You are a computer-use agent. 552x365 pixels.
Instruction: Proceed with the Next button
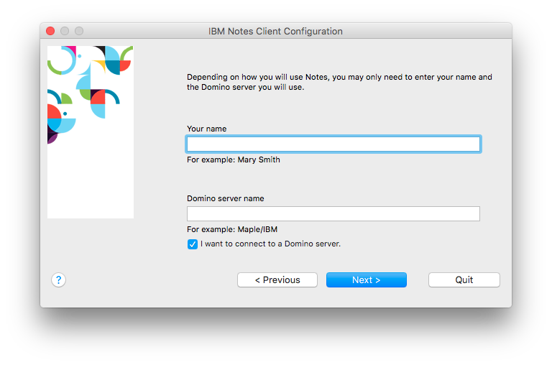(x=367, y=279)
